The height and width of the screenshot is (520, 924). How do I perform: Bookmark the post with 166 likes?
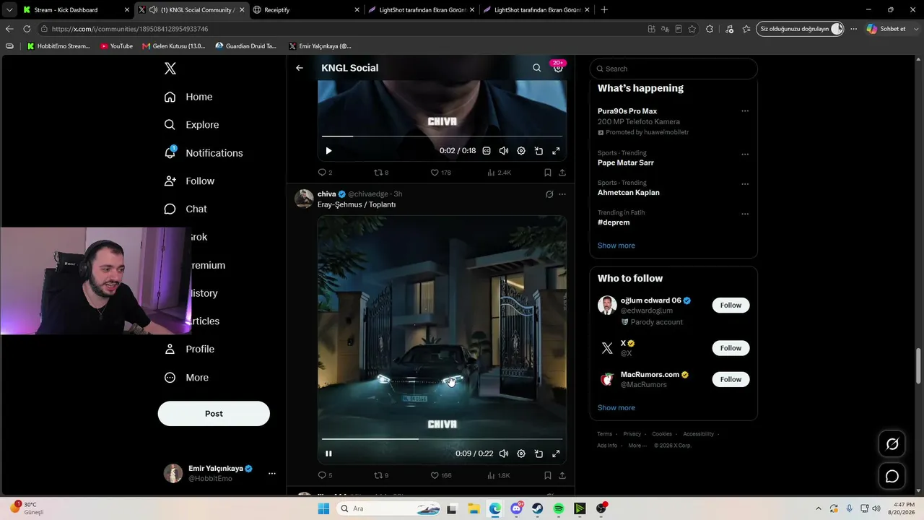click(x=548, y=475)
